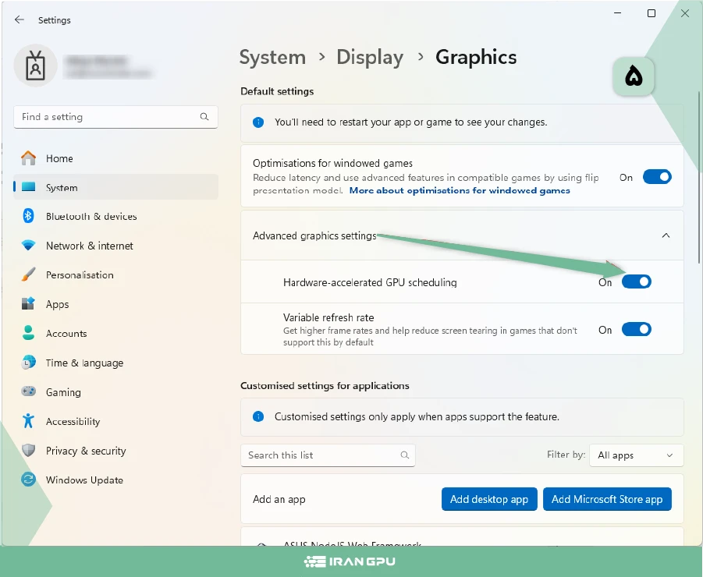Viewport: 703px width, 577px height.
Task: Open Apps section icon
Action: click(29, 304)
